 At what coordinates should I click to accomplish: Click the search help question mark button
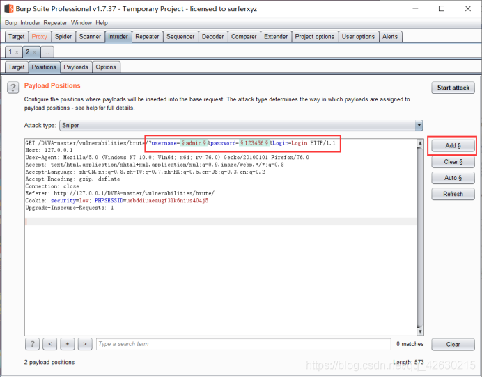coord(32,344)
